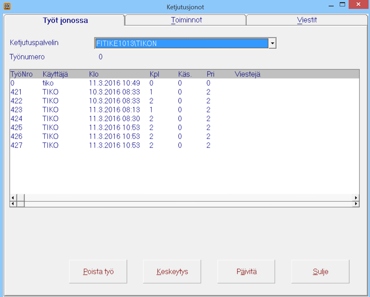Click the application icon in title bar
370x297 pixels.
7,6
